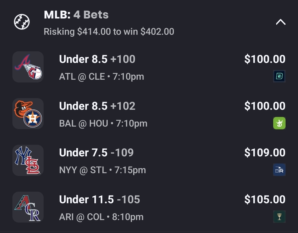The width and height of the screenshot is (298, 233).
Task: Open the Diamondbacks-Rockies team logo tile
Action: click(28, 207)
